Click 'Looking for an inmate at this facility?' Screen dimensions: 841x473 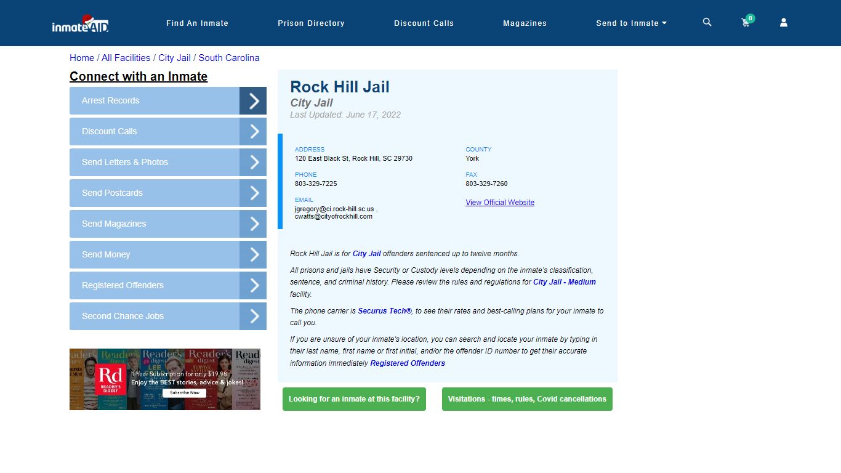coord(354,398)
